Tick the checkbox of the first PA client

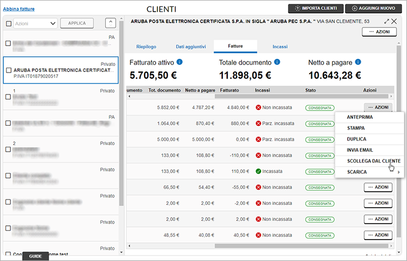coord(8,43)
